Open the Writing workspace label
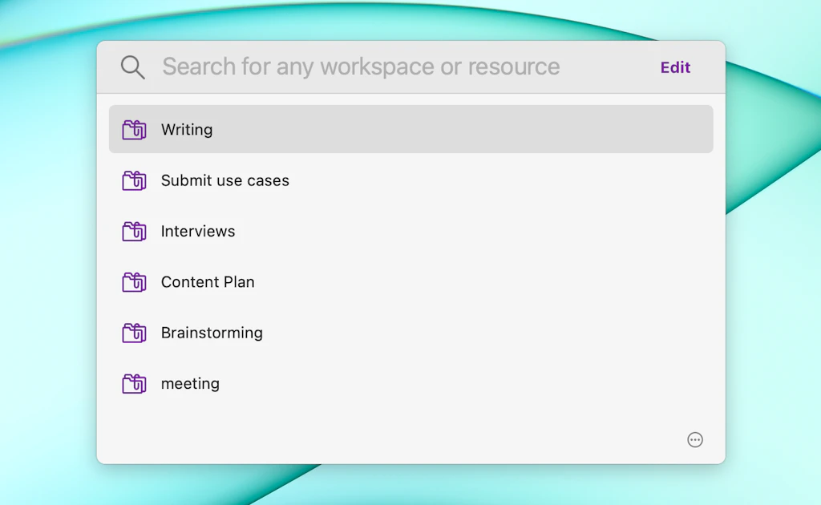The image size is (821, 505). point(187,130)
